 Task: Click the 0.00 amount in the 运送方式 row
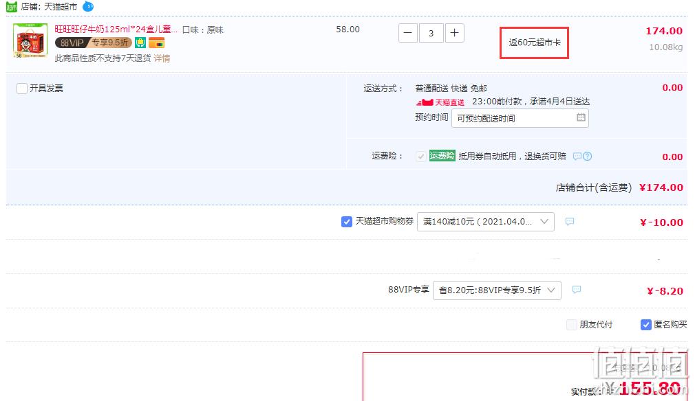pyautogui.click(x=672, y=87)
